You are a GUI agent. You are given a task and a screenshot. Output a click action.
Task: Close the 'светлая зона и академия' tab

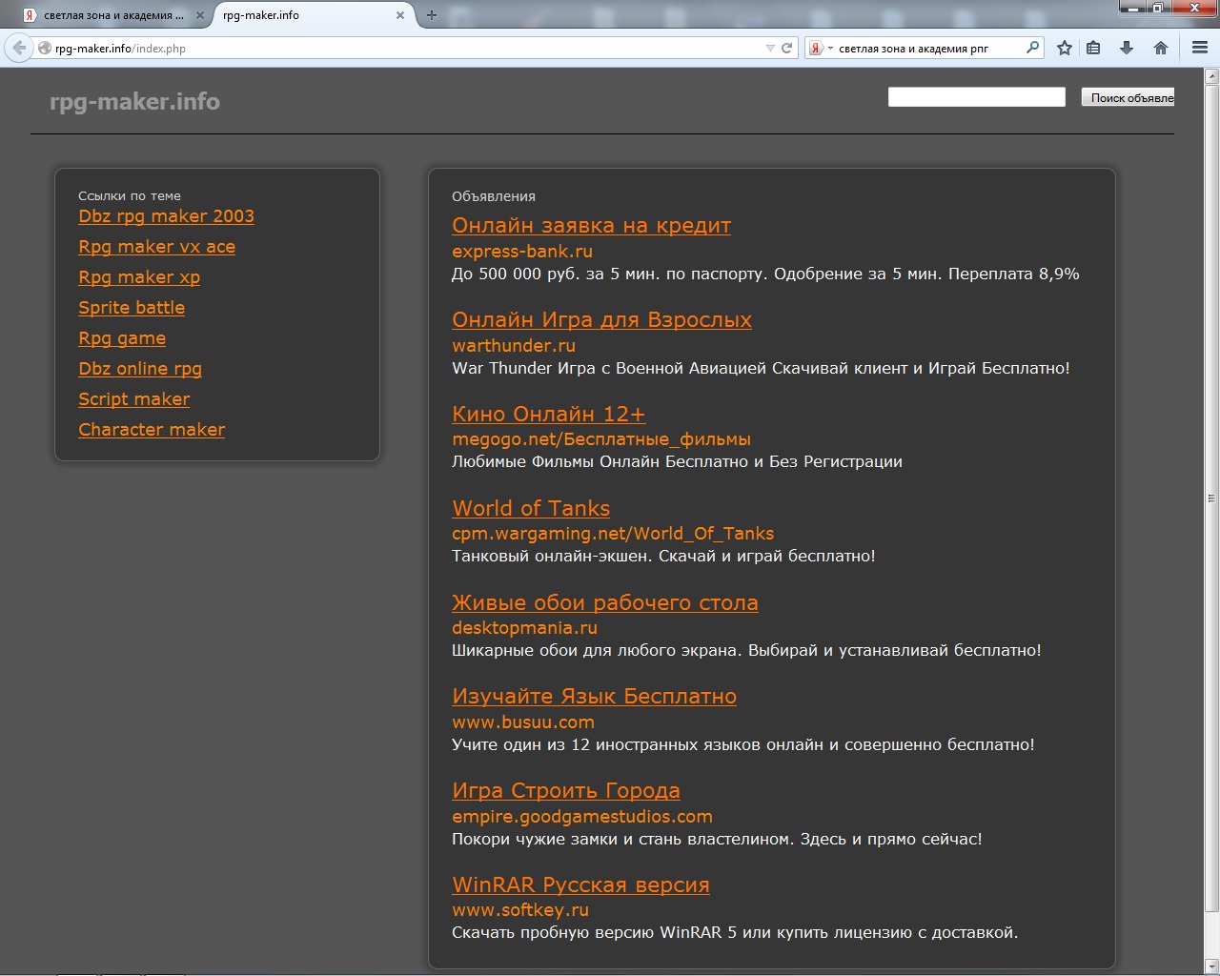pos(199,15)
